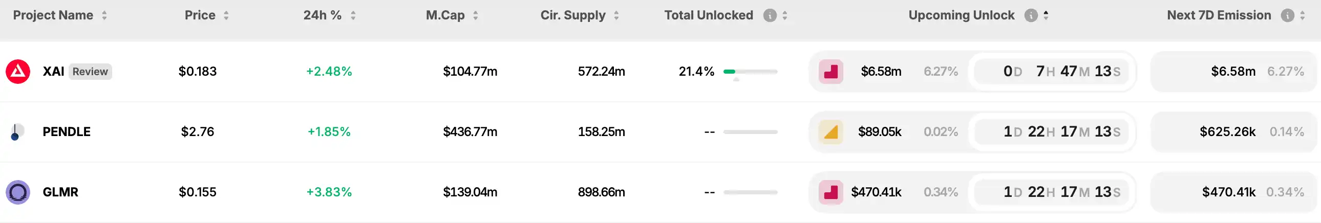The image size is (1321, 223).
Task: Click XAI's upcoming unlock countdown timer
Action: pos(1061,72)
